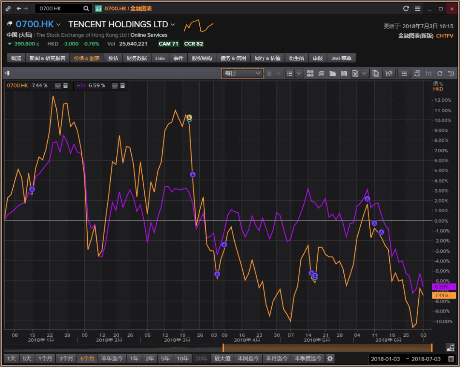The height and width of the screenshot is (367, 460).
Task: Expand the Excel export dropdown arrow
Action: pyautogui.click(x=364, y=73)
